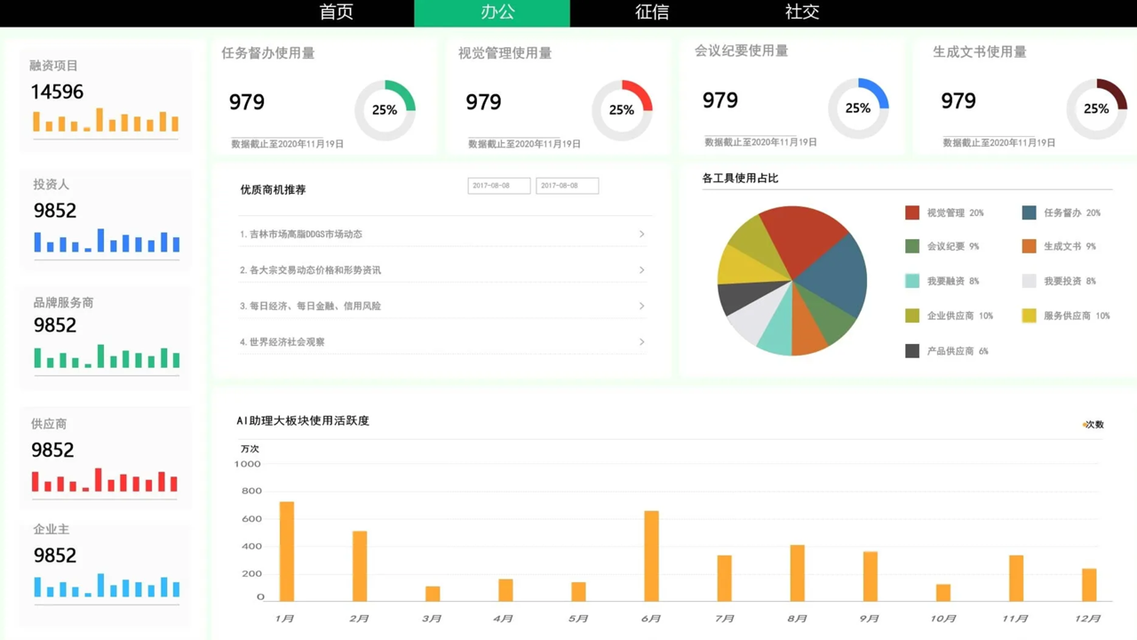Click the 融资项目 orange mini bar chart
This screenshot has width=1137, height=640.
[106, 121]
